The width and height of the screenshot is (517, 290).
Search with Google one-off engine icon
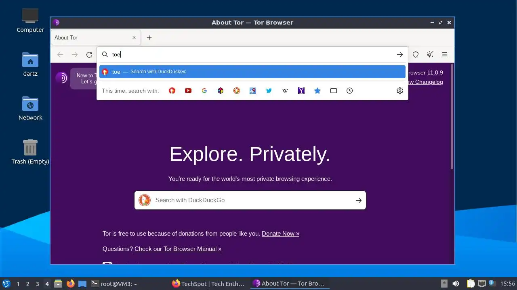pyautogui.click(x=204, y=91)
